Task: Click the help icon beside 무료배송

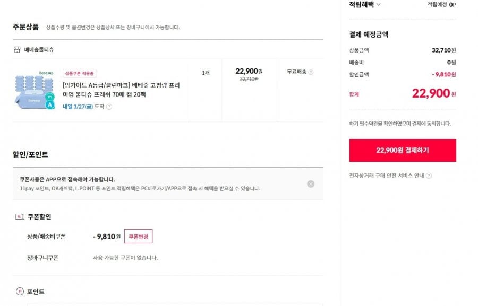Action: coord(311,72)
